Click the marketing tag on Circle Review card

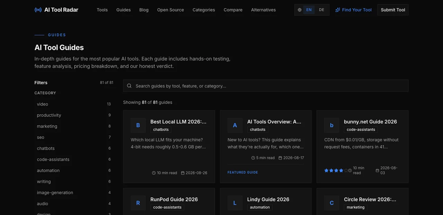pyautogui.click(x=356, y=207)
